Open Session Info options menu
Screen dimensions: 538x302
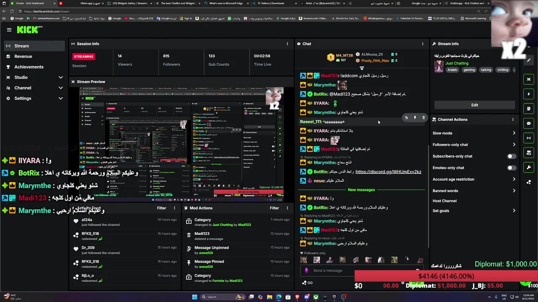(x=287, y=44)
